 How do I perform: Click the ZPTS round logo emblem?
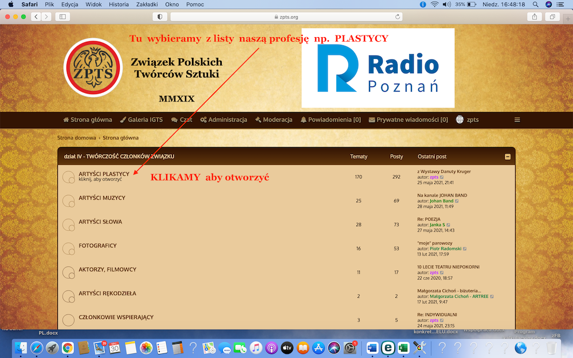[x=93, y=67]
